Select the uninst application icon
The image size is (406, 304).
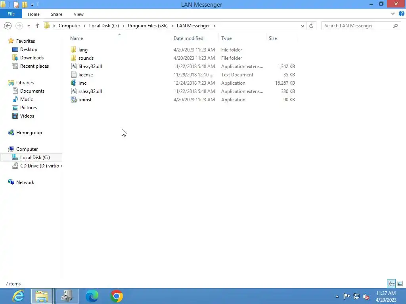coord(74,99)
